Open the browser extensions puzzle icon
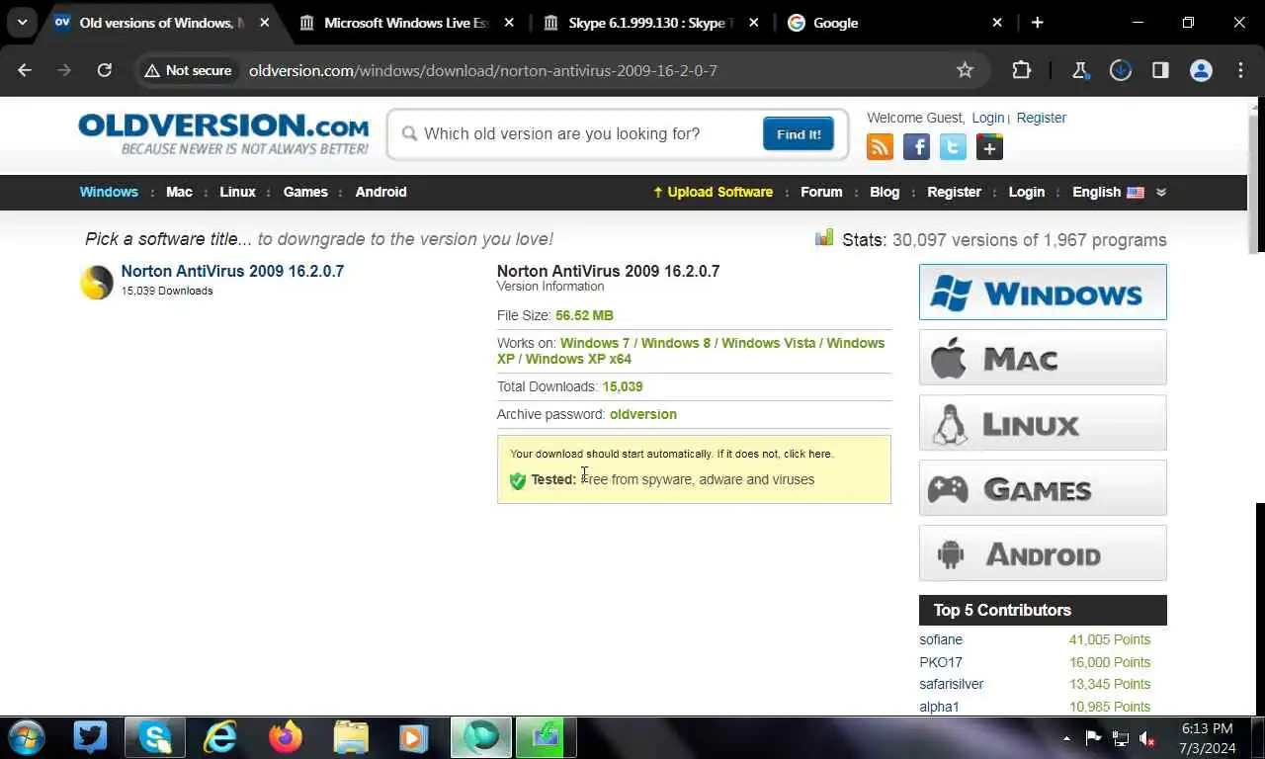Image resolution: width=1265 pixels, height=759 pixels. point(1021,70)
